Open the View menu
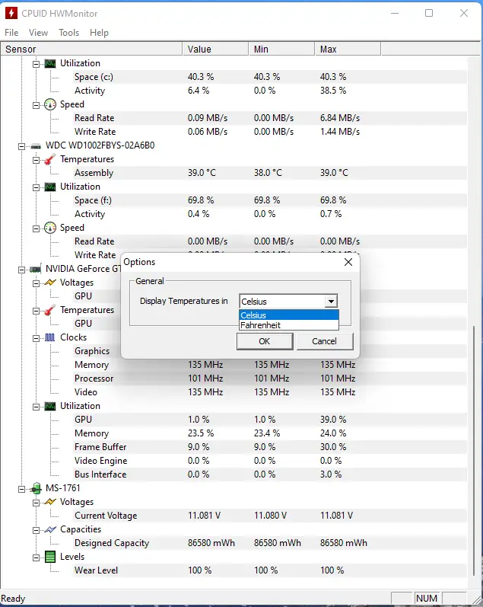The image size is (483, 607). [x=38, y=33]
